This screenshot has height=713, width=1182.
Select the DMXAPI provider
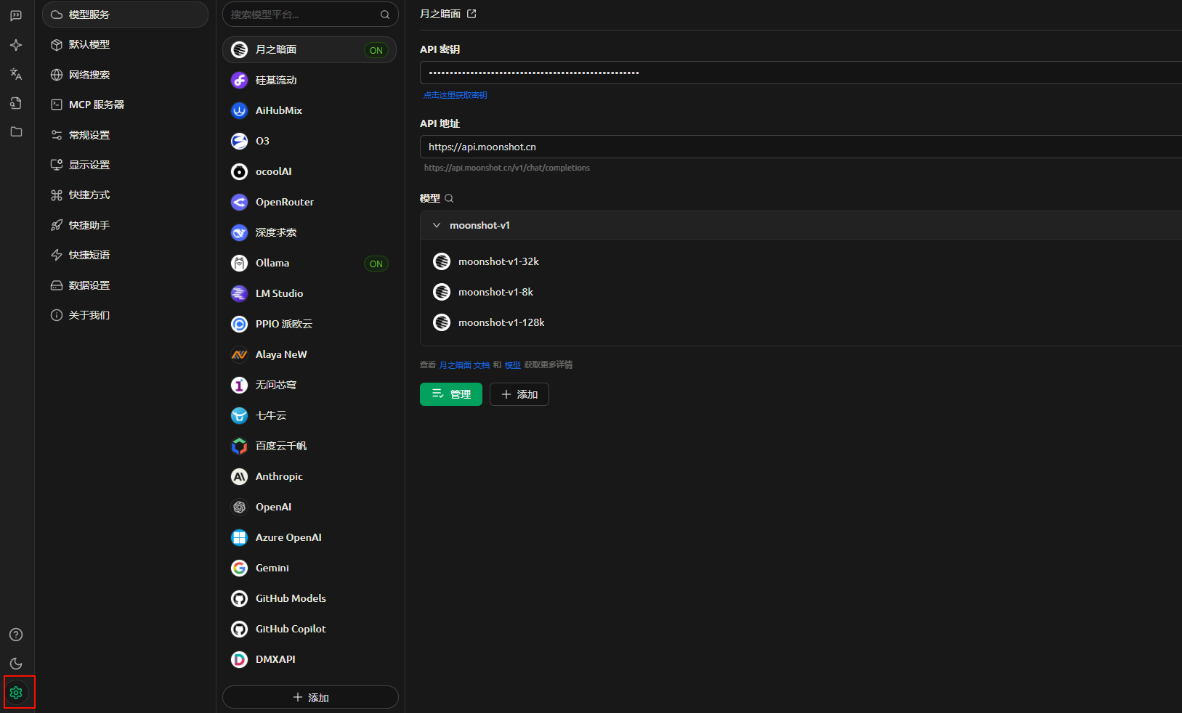(309, 659)
